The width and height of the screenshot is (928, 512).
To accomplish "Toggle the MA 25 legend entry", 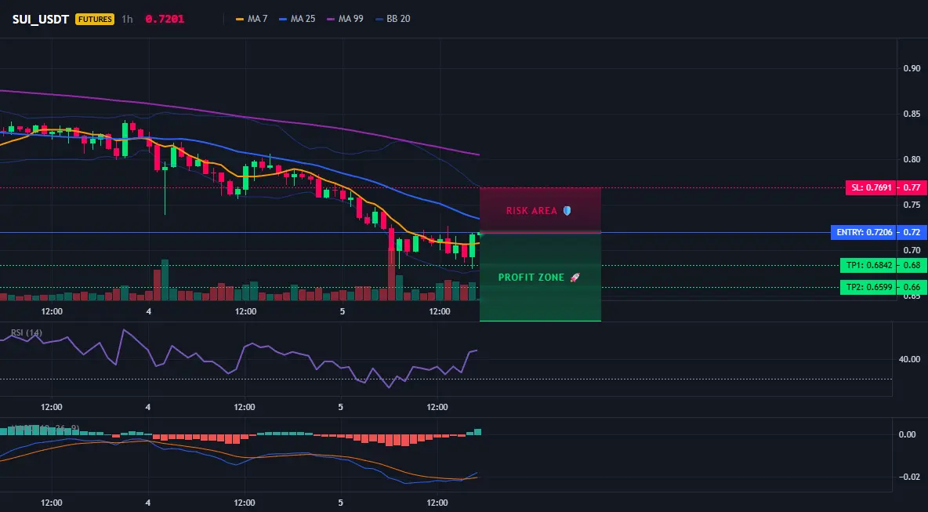I will tap(296, 19).
